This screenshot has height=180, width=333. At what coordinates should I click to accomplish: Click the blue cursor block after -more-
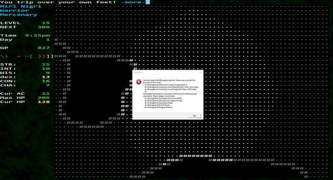coord(148,2)
